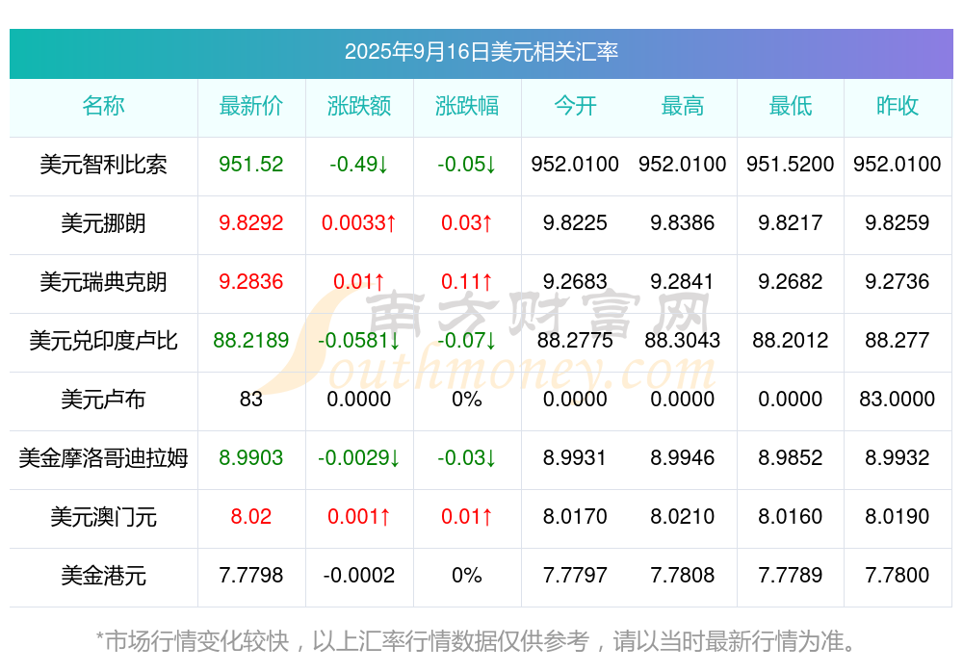Viewport: 963px width, 672px height.
Task: Click change amount -0.0581↓
Action: [x=358, y=340]
